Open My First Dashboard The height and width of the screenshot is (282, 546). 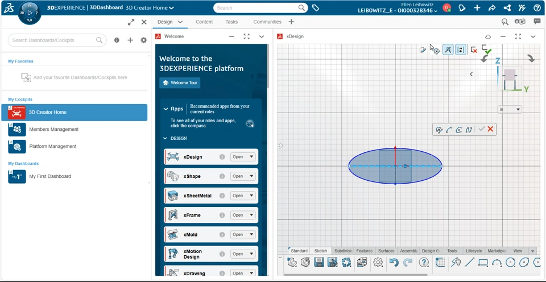[x=74, y=176]
